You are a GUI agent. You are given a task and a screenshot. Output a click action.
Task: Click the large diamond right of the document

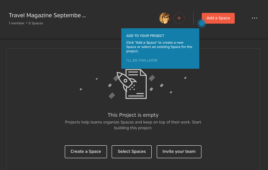coord(152,78)
